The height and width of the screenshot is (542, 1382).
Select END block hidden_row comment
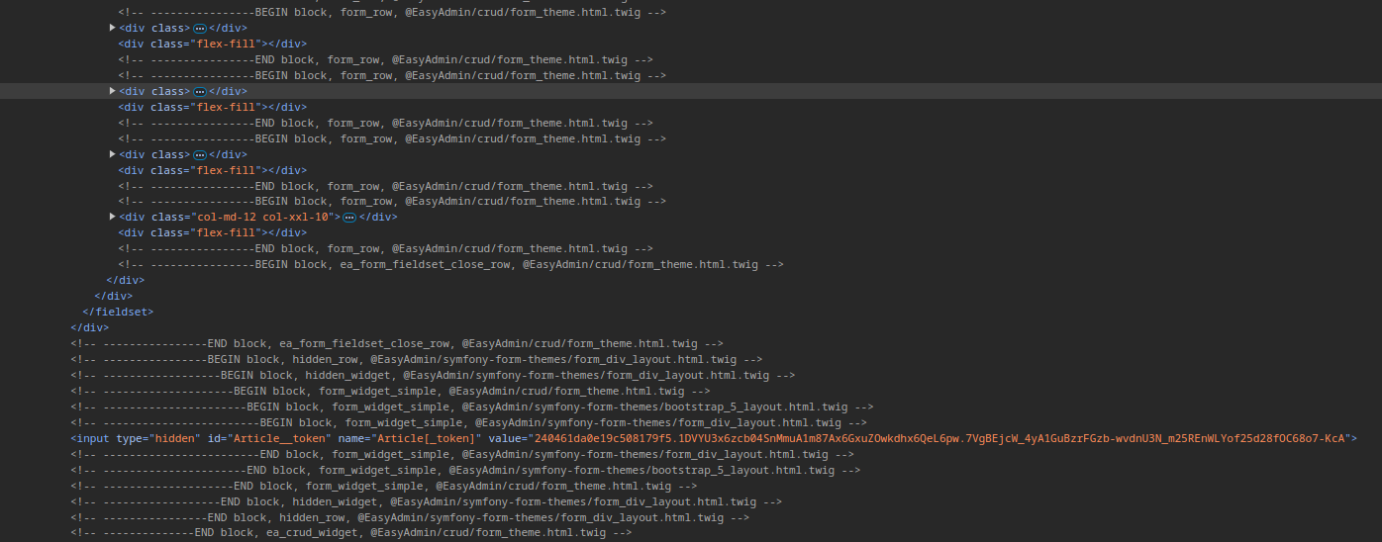(x=409, y=517)
